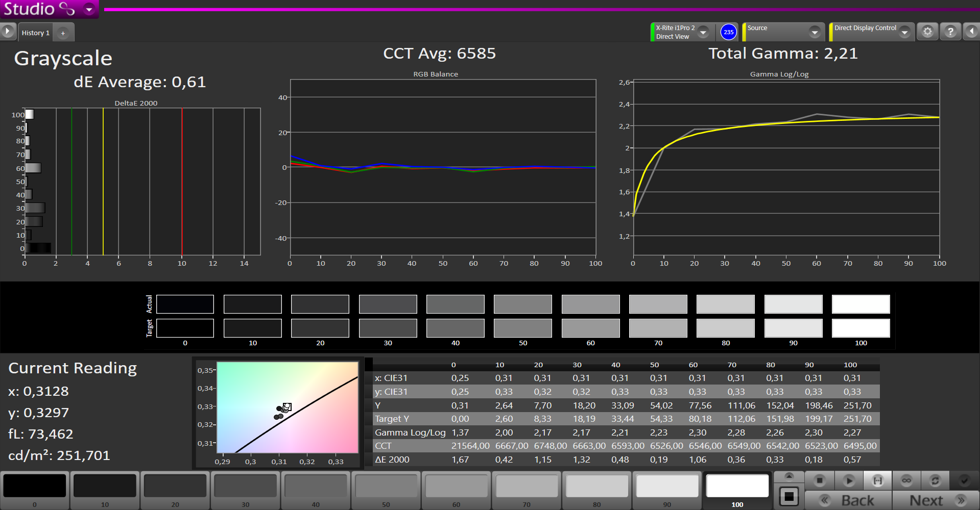Click the Actual swatch for level 0

coord(185,304)
